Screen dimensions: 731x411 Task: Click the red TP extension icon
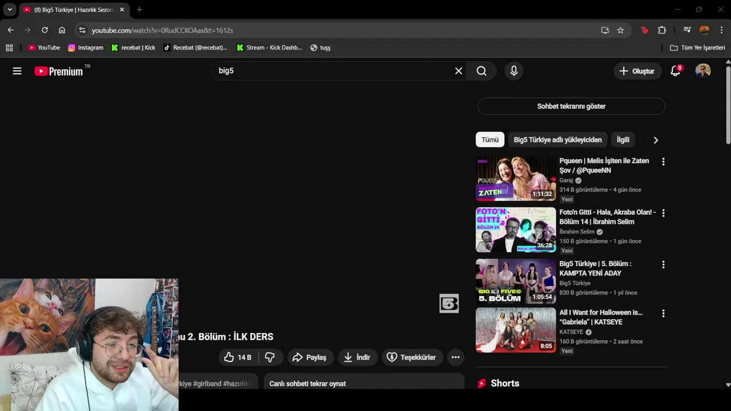[x=645, y=30]
